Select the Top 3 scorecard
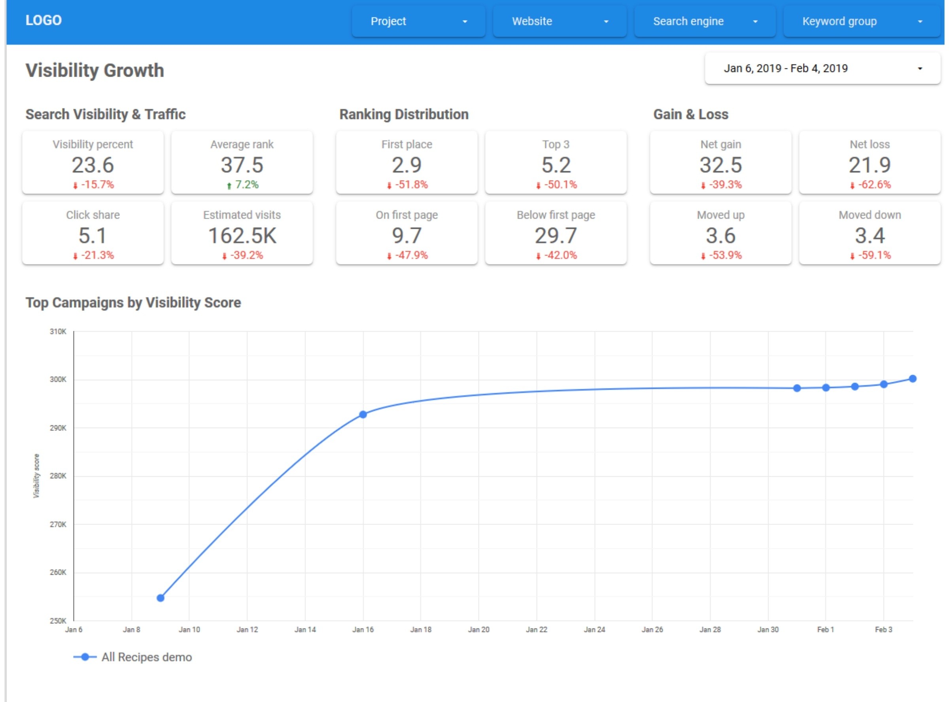949x702 pixels. tap(556, 163)
